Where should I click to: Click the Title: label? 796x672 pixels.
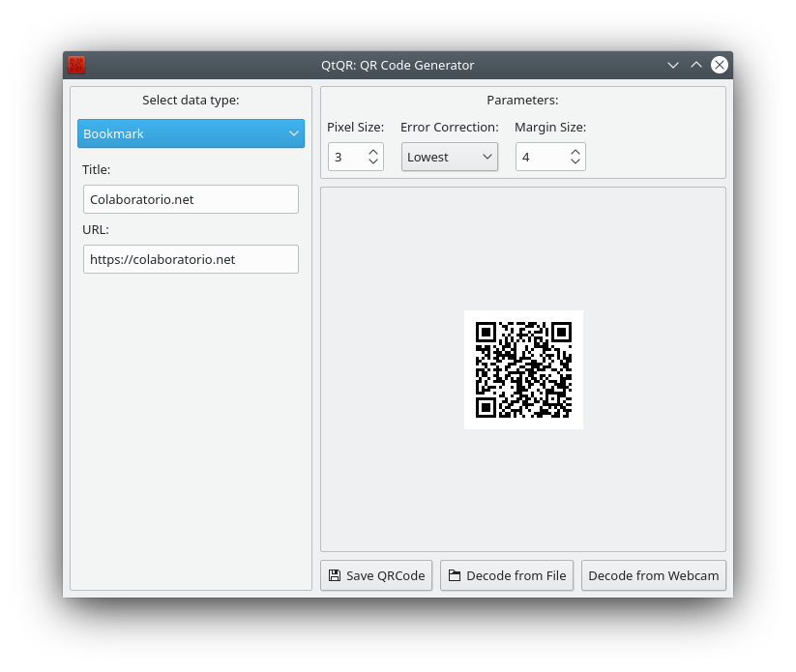[97, 170]
